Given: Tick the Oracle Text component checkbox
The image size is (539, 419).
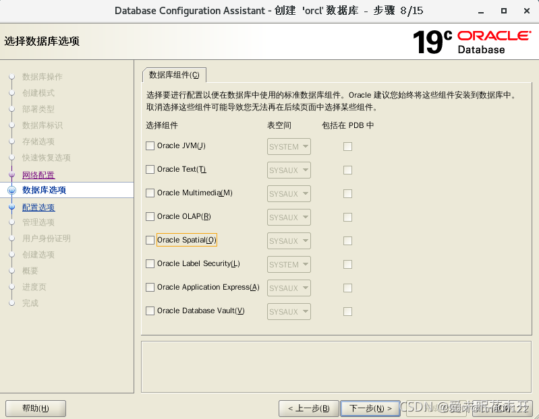Looking at the screenshot, I should tap(150, 170).
